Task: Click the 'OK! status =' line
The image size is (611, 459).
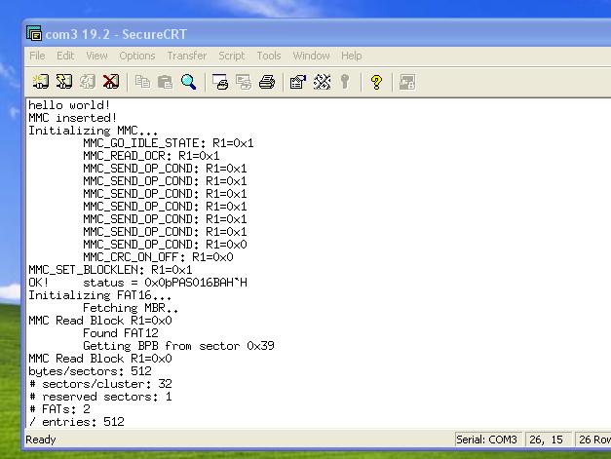Action: tap(137, 283)
